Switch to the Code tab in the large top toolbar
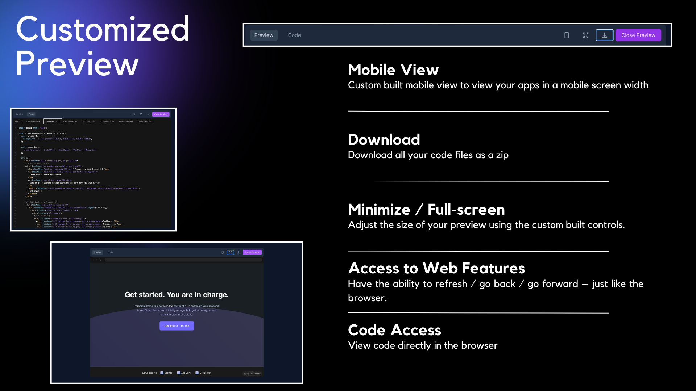Viewport: 696px width, 391px height. [294, 35]
